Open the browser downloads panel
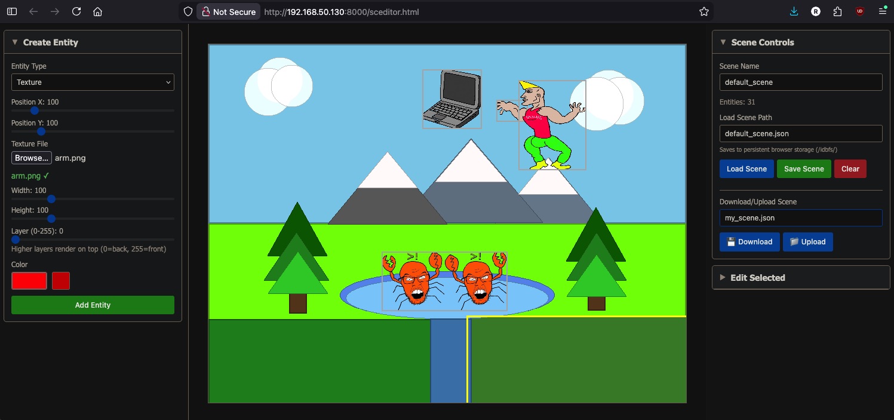Image resolution: width=894 pixels, height=420 pixels. [794, 11]
